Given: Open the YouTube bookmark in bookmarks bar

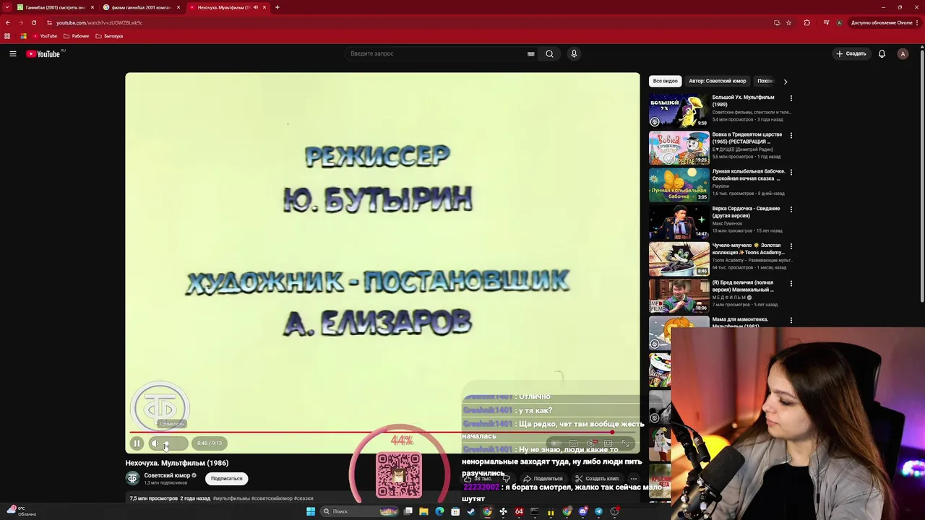Looking at the screenshot, I should 45,36.
